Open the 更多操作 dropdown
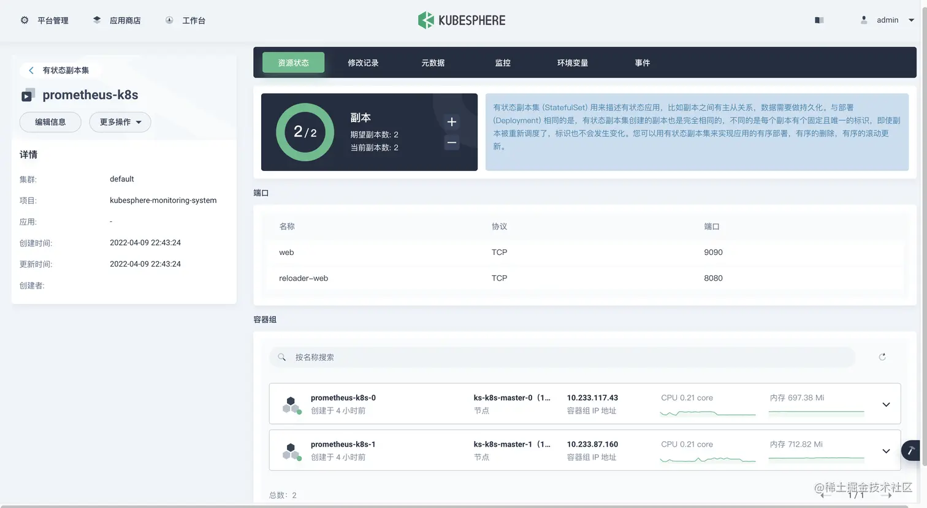 coord(120,122)
